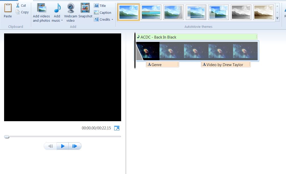This screenshot has height=174, width=286.
Task: Click the Add music note icon
Action: pos(58,8)
